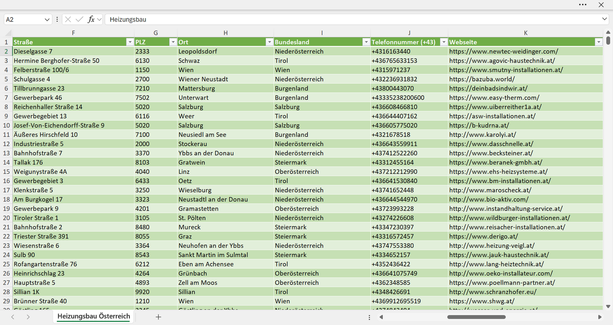613x325 pixels.
Task: Select cell Triester Straße 391
Action: [x=73, y=236]
